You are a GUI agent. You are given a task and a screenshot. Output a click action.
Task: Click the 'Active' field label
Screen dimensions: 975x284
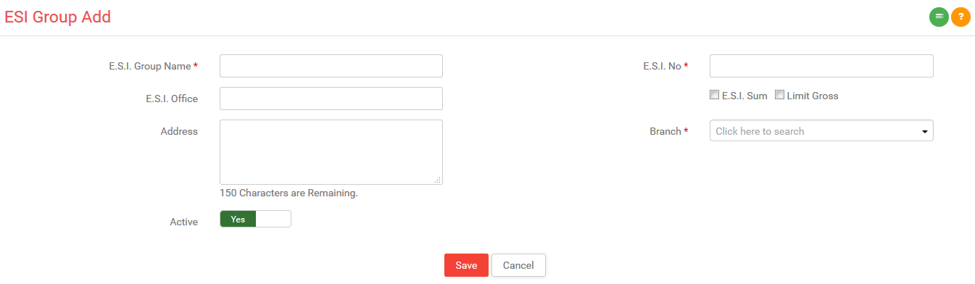(183, 222)
